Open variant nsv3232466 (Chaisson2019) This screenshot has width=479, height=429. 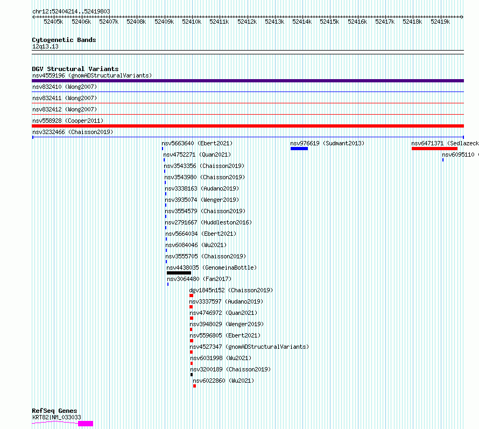click(73, 132)
